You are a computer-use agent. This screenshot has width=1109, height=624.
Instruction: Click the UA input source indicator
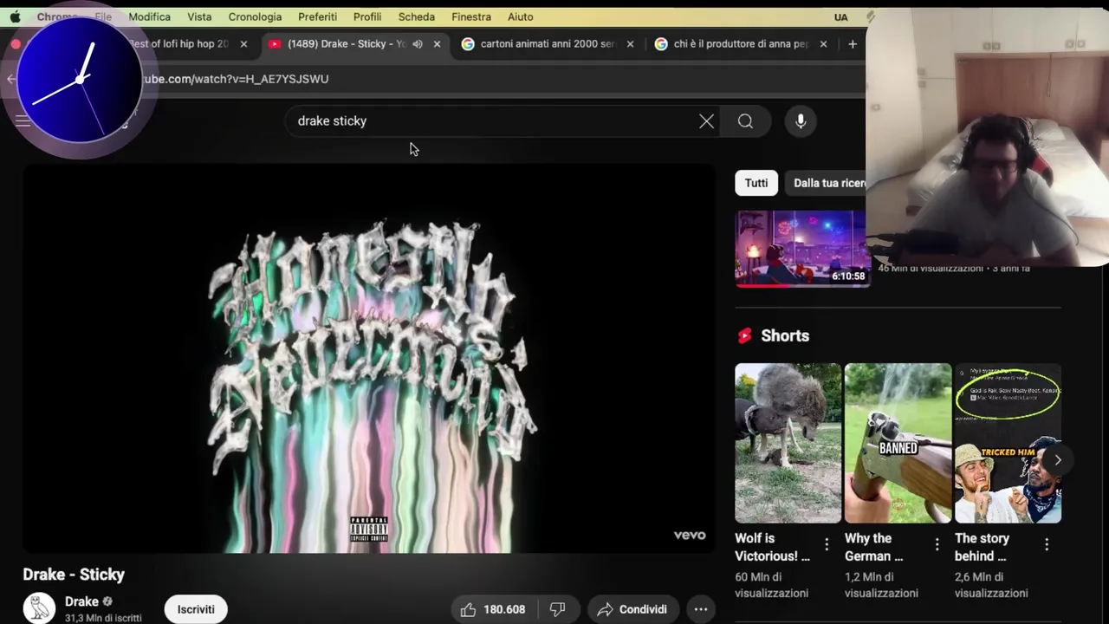pyautogui.click(x=840, y=16)
